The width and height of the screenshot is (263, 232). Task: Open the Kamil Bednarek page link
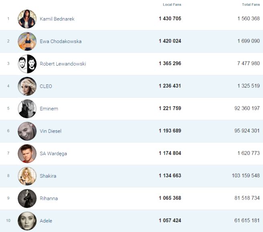pos(57,19)
